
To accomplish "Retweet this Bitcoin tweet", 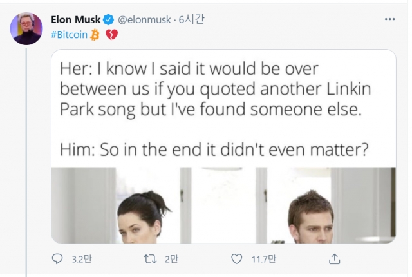I will tap(151, 259).
